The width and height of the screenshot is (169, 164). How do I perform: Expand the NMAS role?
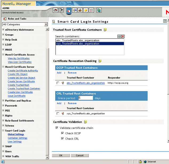pyautogui.click(x=3, y=50)
